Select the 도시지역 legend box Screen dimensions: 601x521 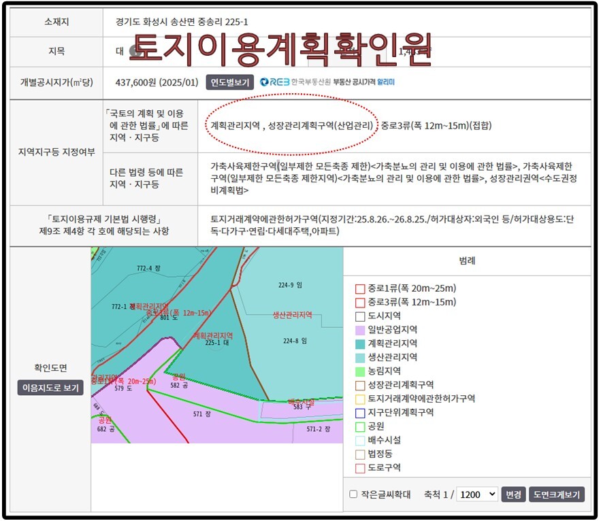tap(358, 315)
